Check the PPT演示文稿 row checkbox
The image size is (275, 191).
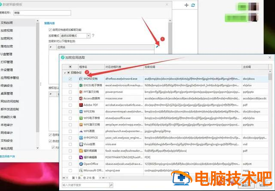[x=70, y=92]
